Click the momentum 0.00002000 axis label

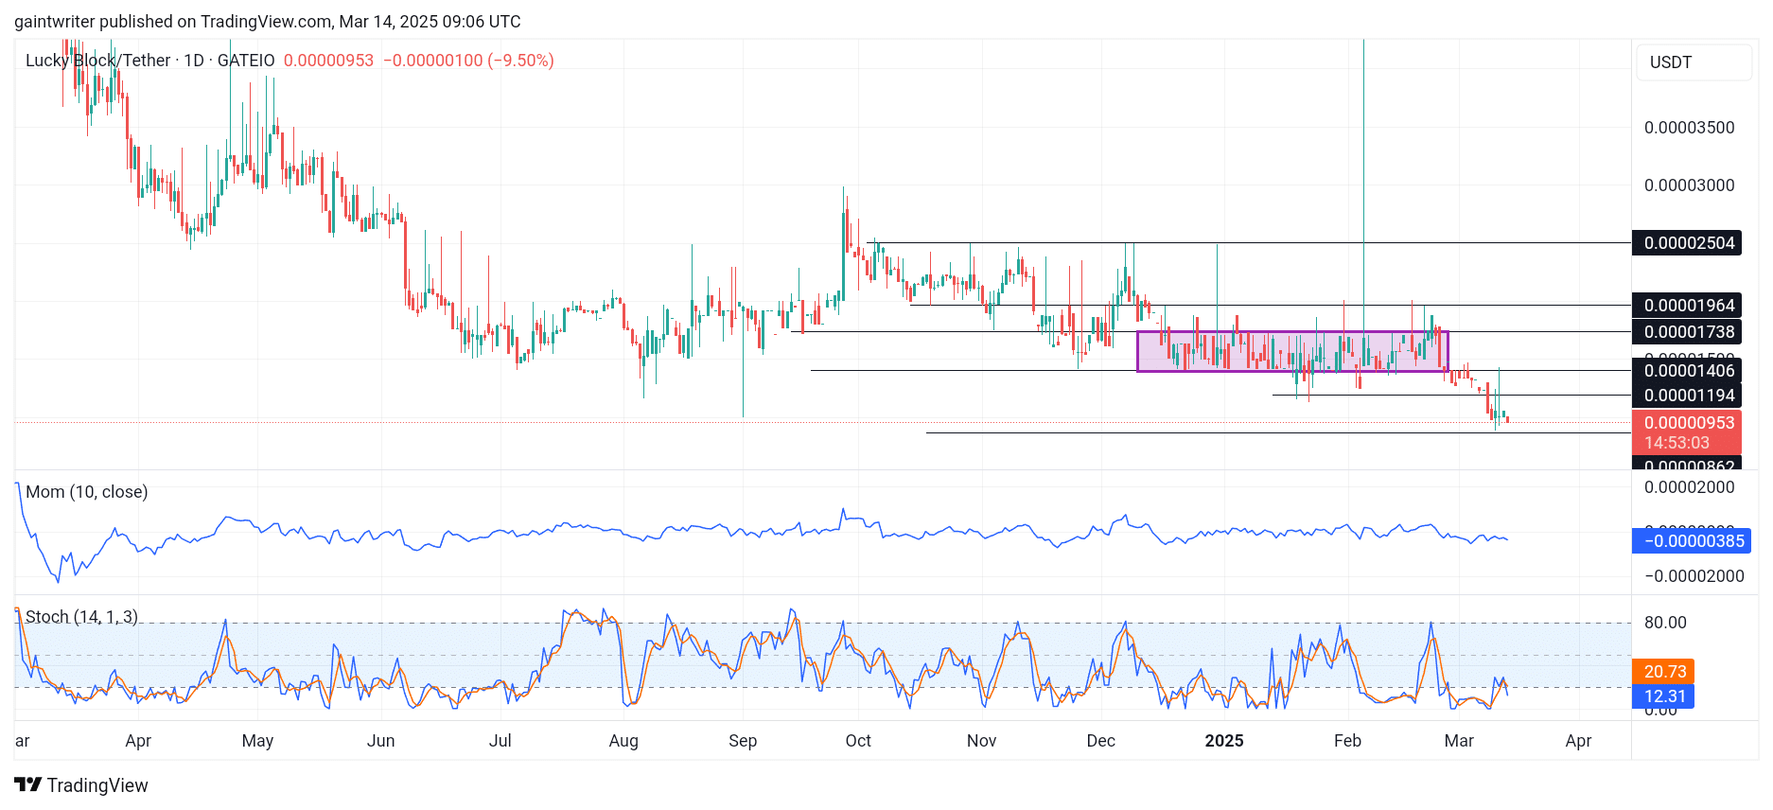(1689, 487)
